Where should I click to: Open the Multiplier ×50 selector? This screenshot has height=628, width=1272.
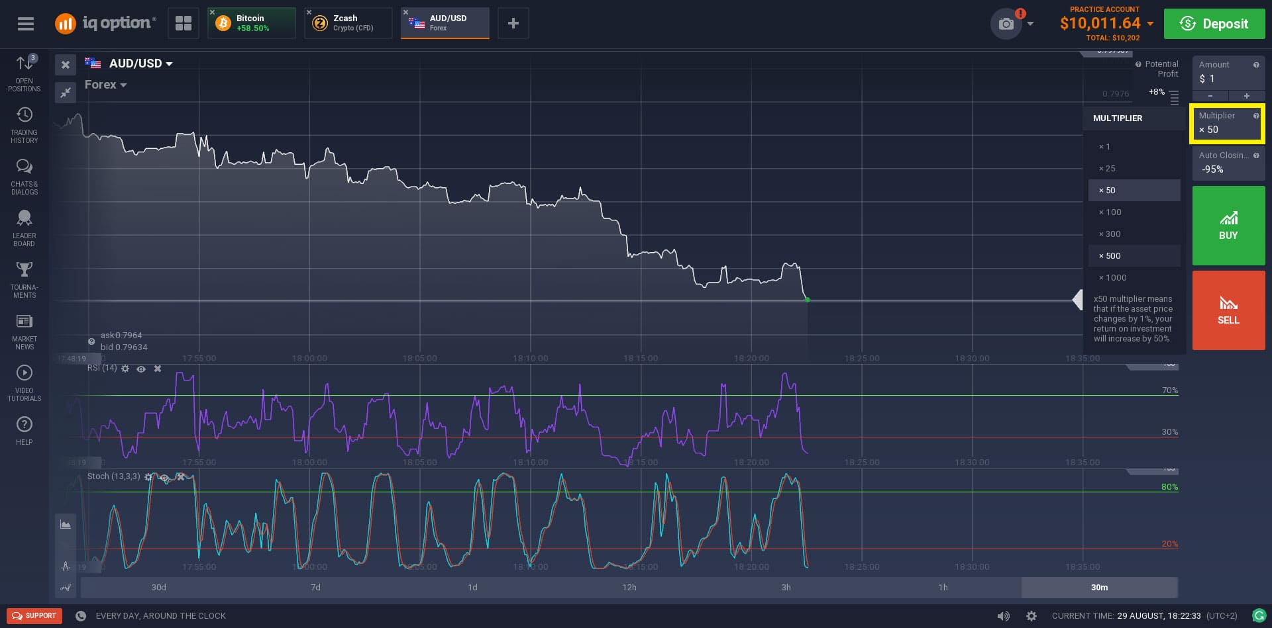tap(1228, 123)
